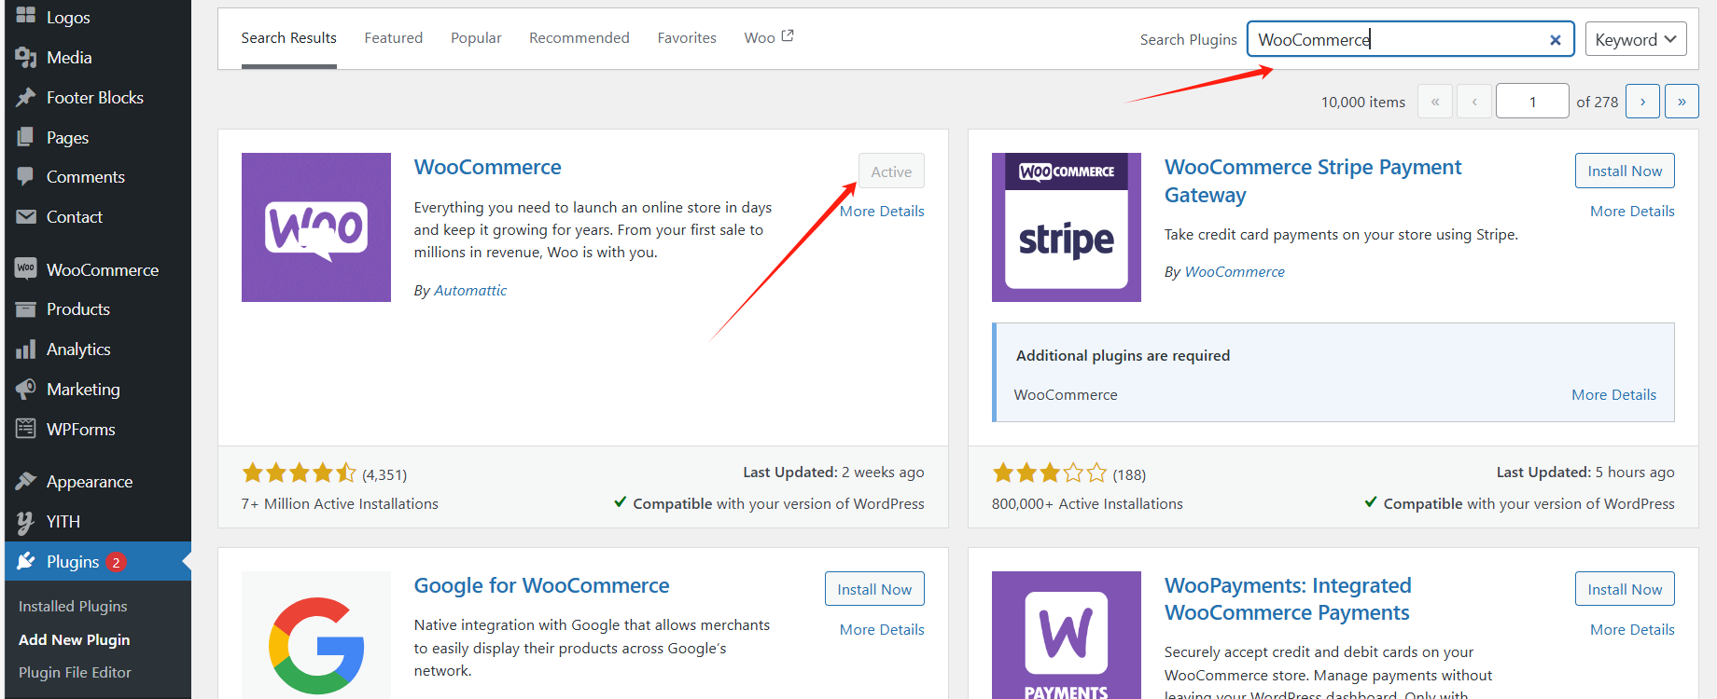The image size is (1717, 699).
Task: Click the Stripe Gateway star rating
Action: coord(1049,473)
